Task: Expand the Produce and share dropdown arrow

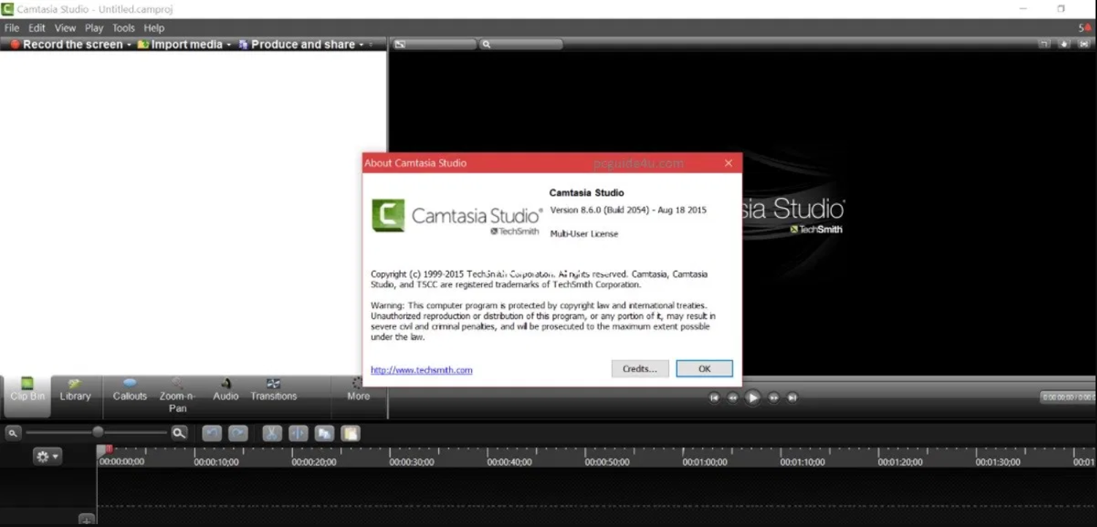Action: pos(362,45)
